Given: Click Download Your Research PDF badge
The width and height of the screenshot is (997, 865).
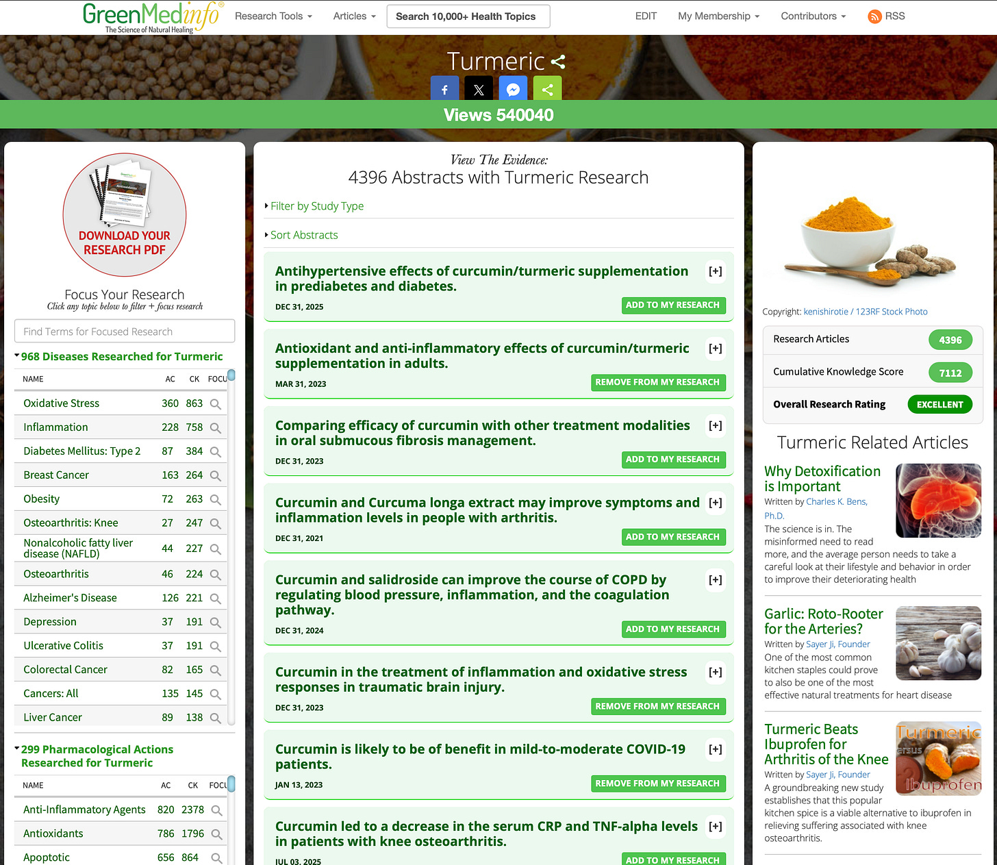Looking at the screenshot, I should (125, 215).
